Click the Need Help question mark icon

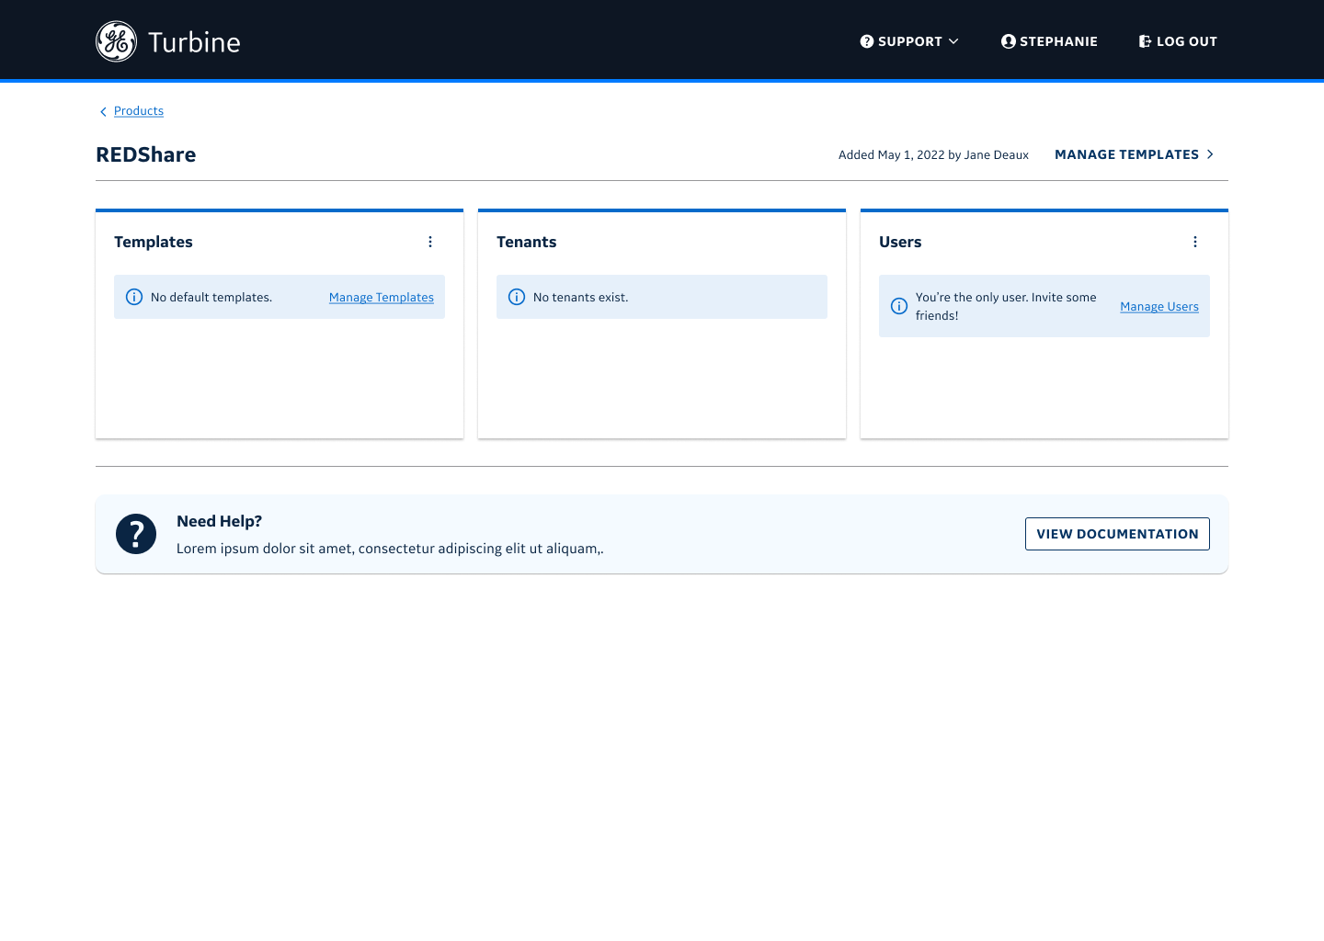point(136,534)
